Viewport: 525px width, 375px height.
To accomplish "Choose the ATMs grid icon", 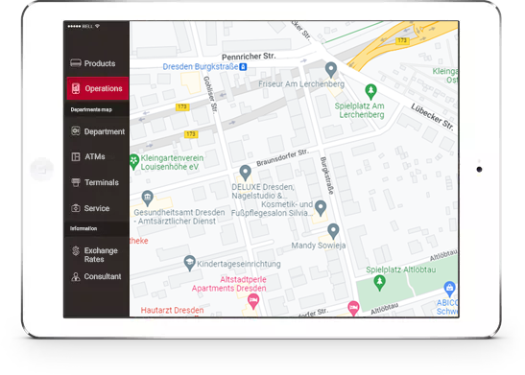I will (76, 156).
